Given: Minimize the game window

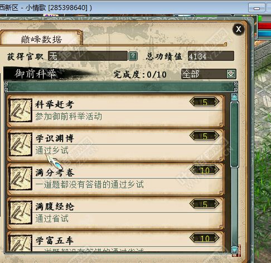Looking at the screenshot, I should point(257,8).
